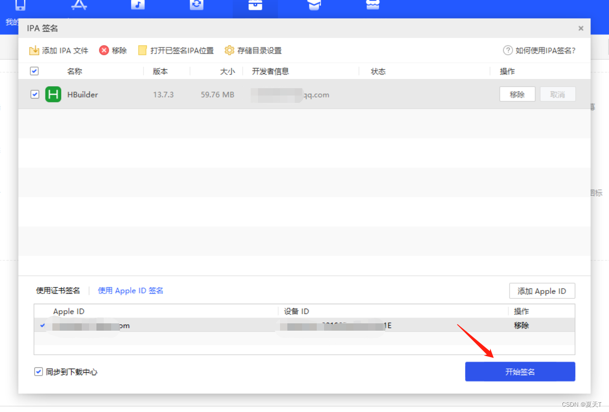Open storage directory settings (存储目录设置) gear
This screenshot has width=609, height=412.
[x=253, y=50]
